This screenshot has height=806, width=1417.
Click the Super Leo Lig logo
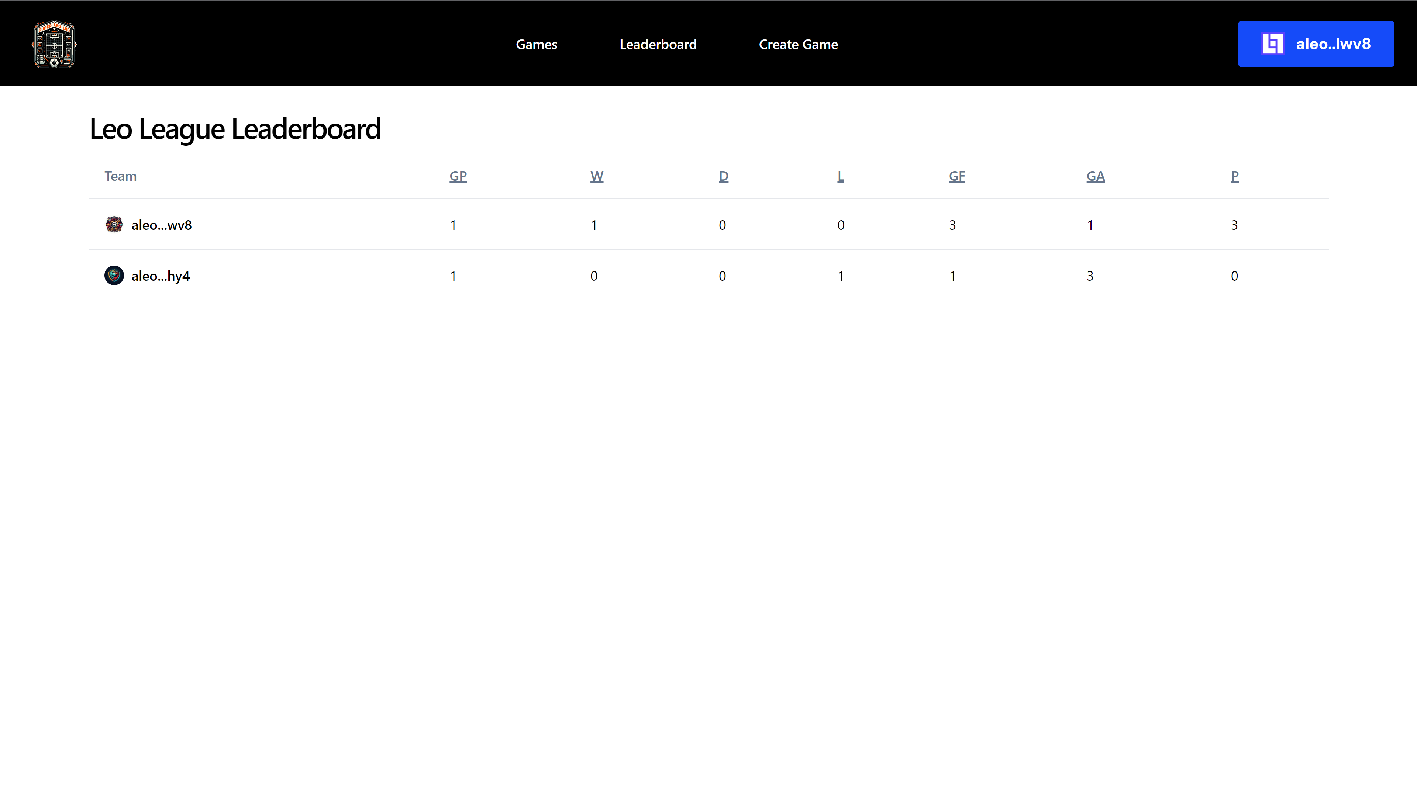[x=54, y=44]
